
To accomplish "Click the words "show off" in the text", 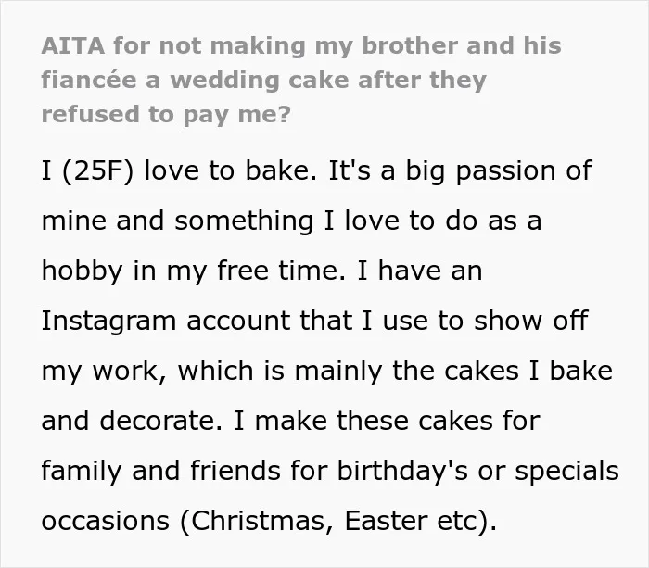I will (x=530, y=321).
